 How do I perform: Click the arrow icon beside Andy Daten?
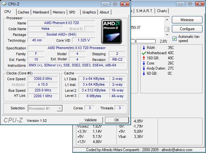144,68
